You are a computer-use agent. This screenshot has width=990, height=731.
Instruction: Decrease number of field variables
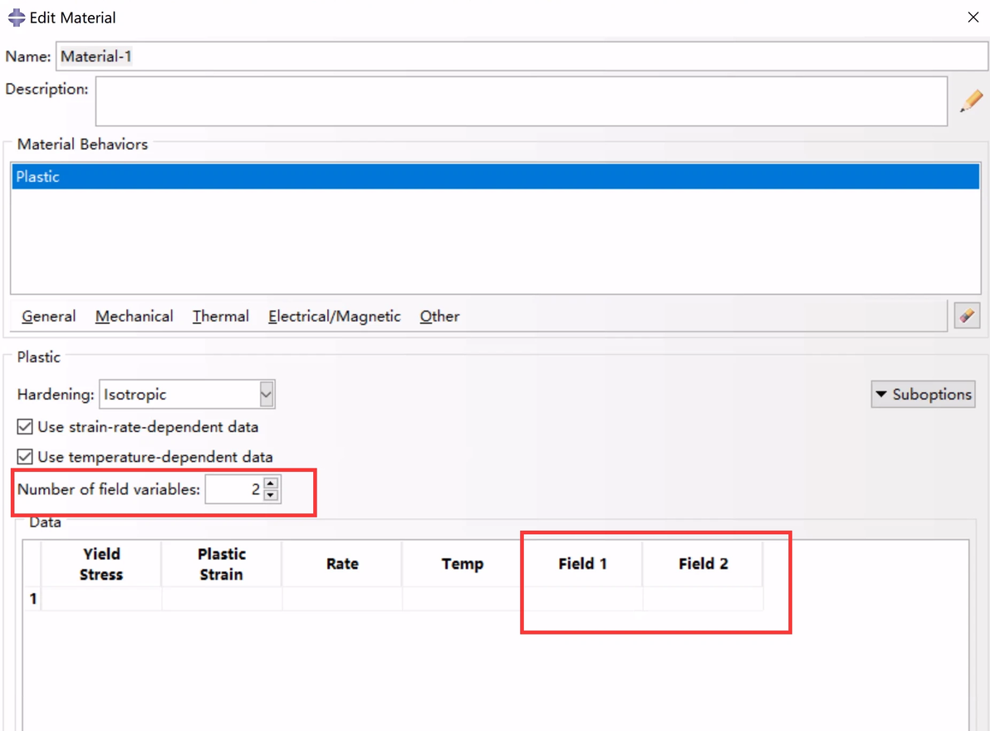click(271, 495)
